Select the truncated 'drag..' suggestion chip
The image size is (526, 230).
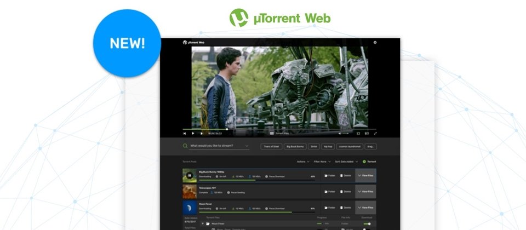370,147
